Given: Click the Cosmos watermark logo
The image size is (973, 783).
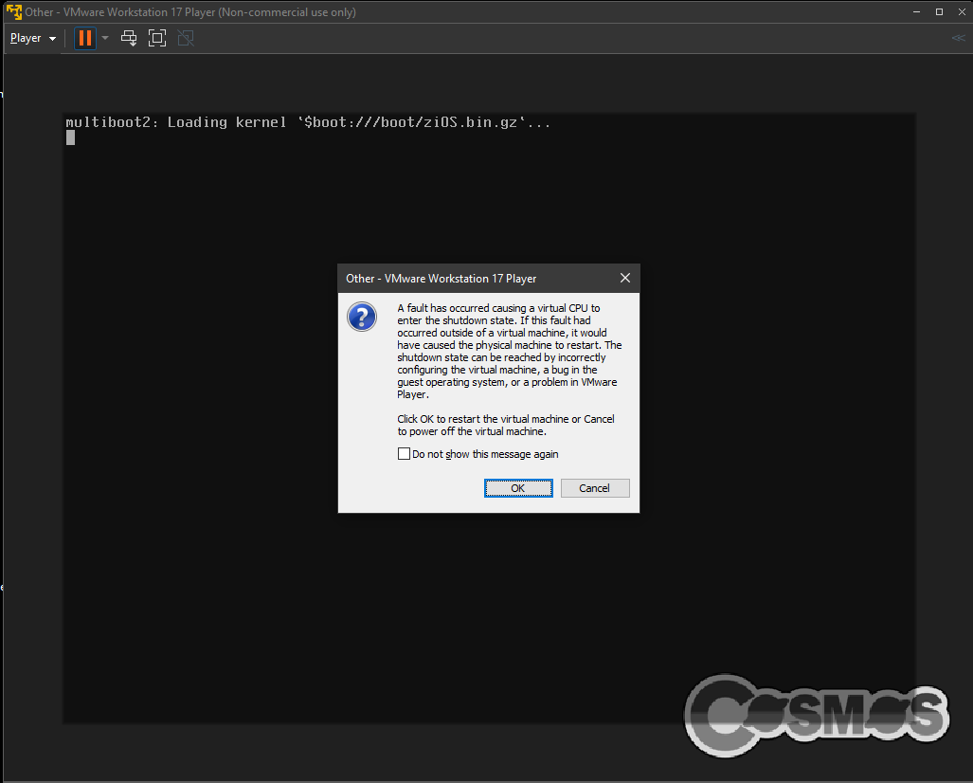Looking at the screenshot, I should (x=816, y=716).
